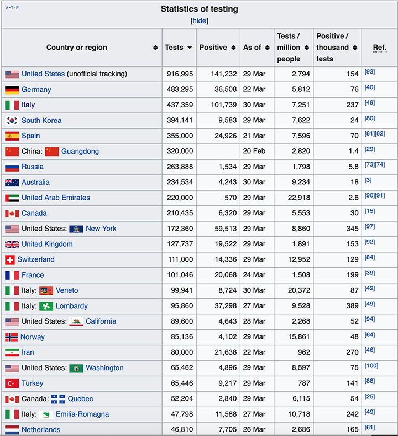This screenshot has height=436, width=398.
Task: Click the South Korea flag icon
Action: point(12,121)
